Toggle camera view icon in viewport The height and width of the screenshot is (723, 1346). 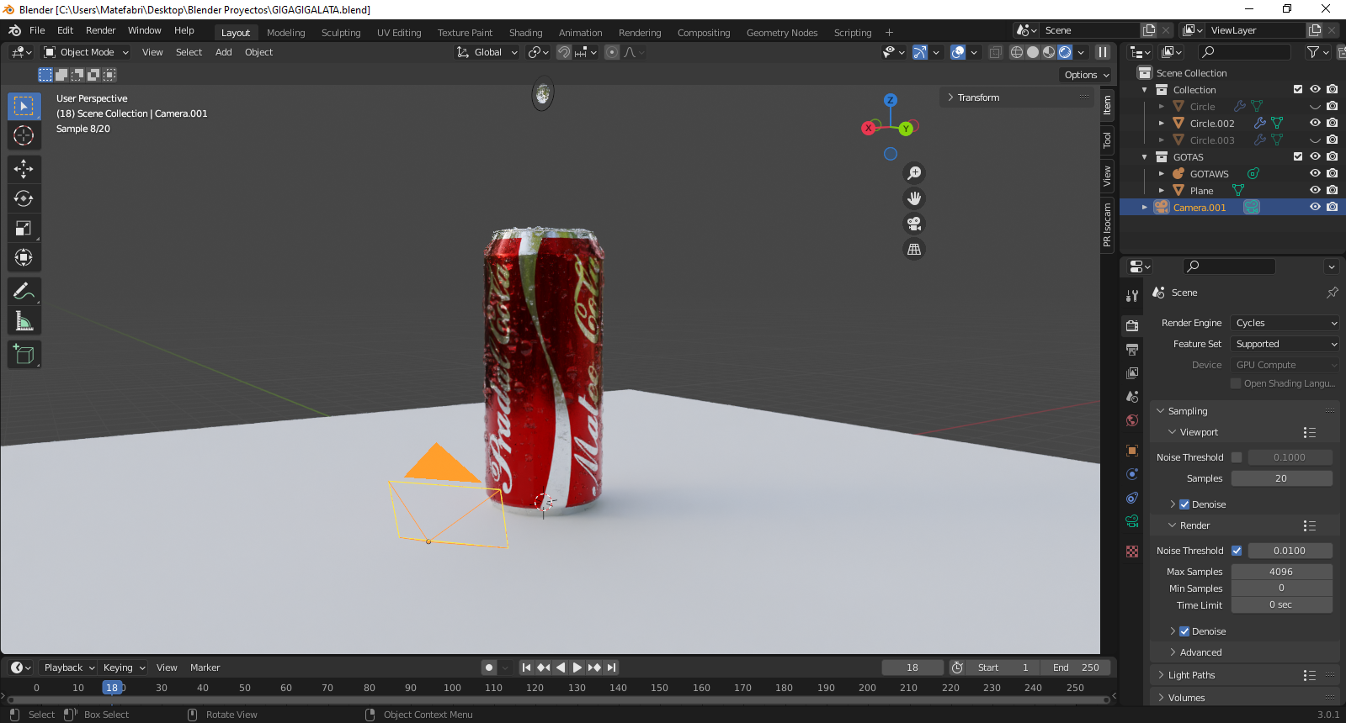point(914,224)
